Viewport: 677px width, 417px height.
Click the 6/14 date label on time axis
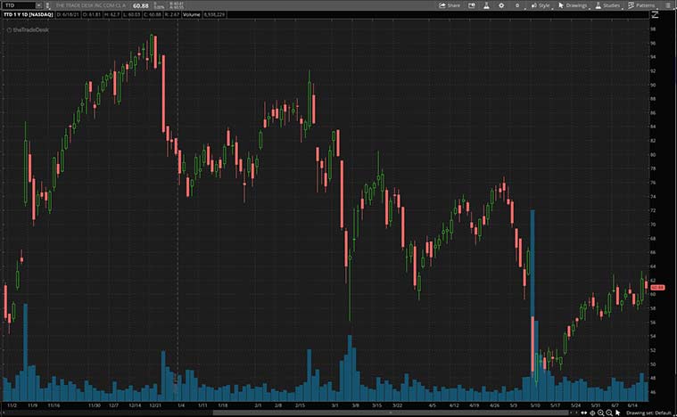[632, 405]
